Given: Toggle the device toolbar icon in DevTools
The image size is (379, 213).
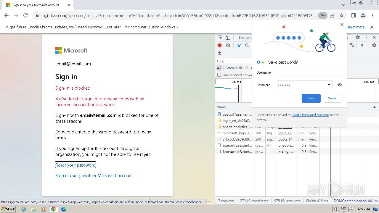Looking at the screenshot, I should click(x=228, y=38).
